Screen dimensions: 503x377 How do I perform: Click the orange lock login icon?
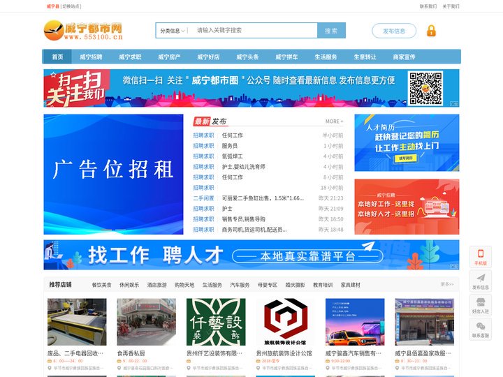pyautogui.click(x=431, y=31)
